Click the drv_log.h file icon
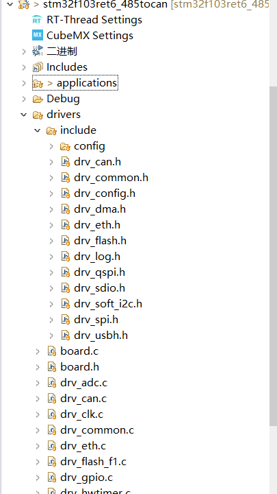The image size is (277, 494). [65, 257]
